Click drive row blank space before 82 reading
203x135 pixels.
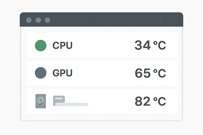tap(112, 101)
